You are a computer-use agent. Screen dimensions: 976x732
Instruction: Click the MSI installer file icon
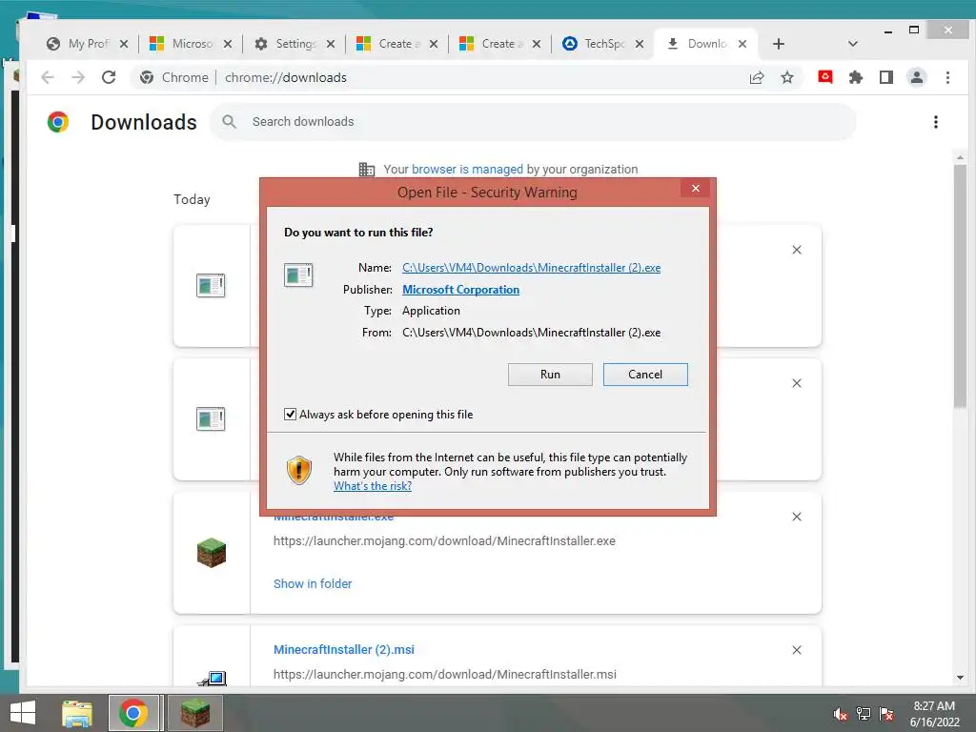click(213, 679)
